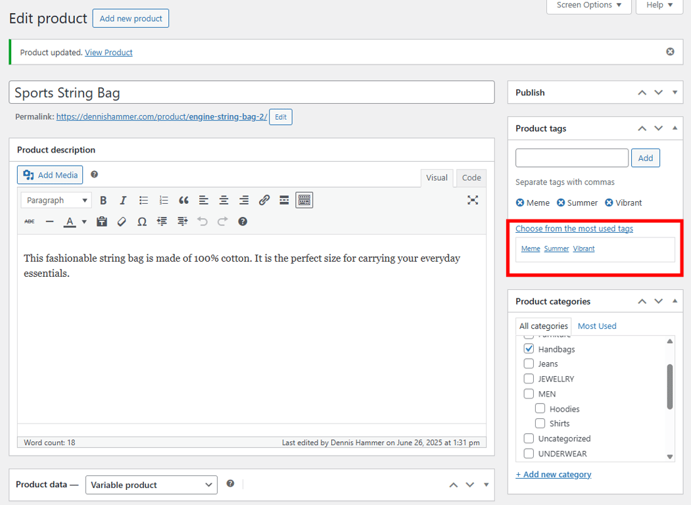
Task: Switch to the Most Used categories tab
Action: tap(596, 325)
